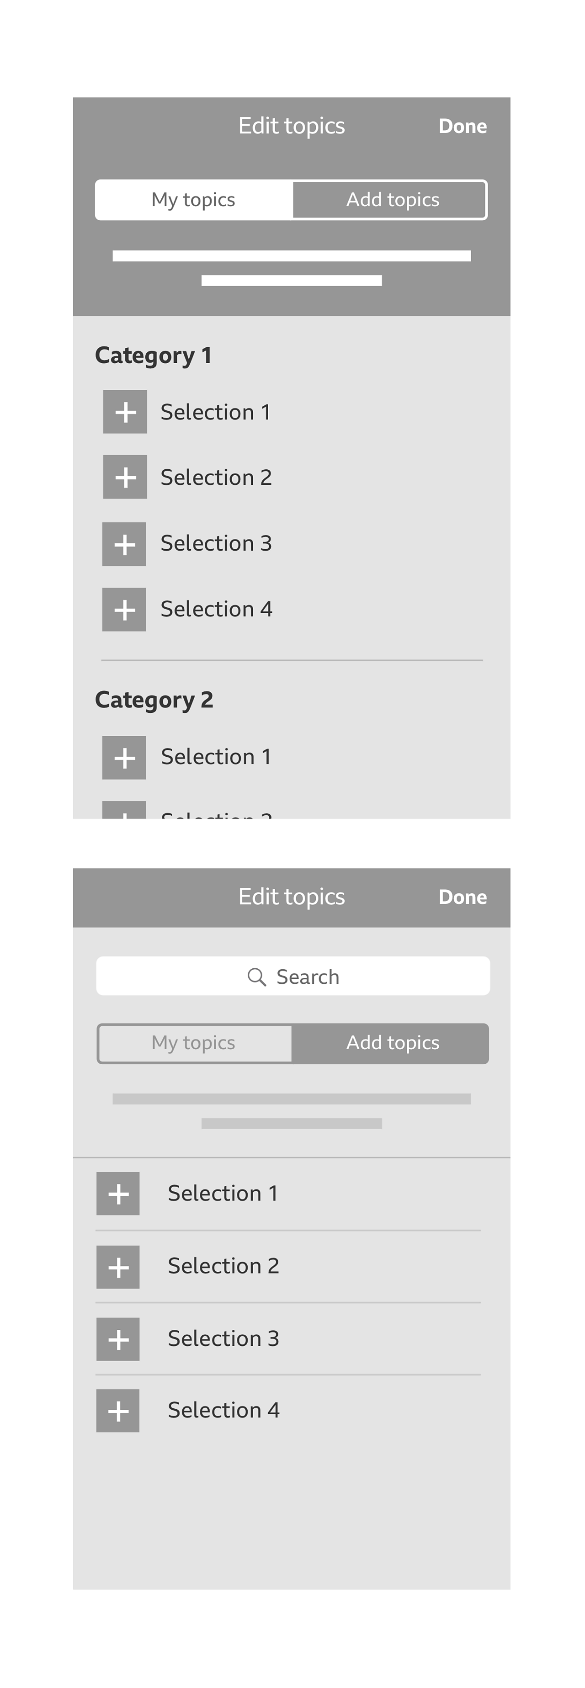Click the Category 2 heading
The image size is (585, 1688).
(x=154, y=700)
